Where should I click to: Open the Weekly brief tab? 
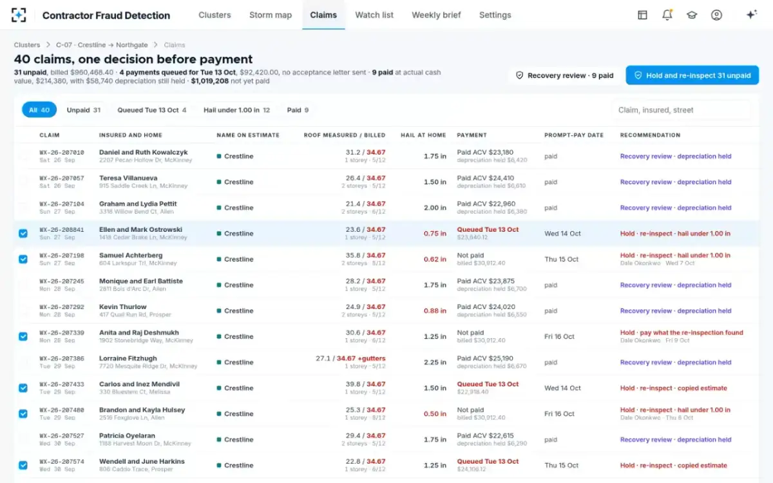[x=436, y=15]
